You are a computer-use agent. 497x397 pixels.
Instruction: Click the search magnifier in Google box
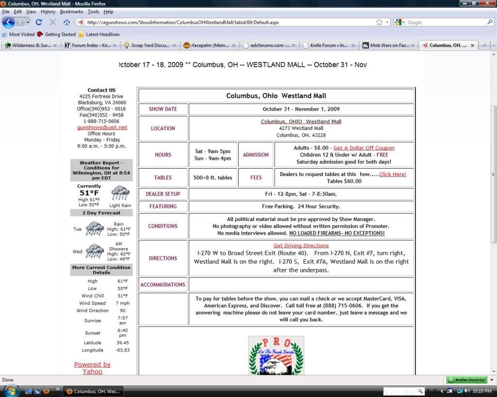coord(490,22)
